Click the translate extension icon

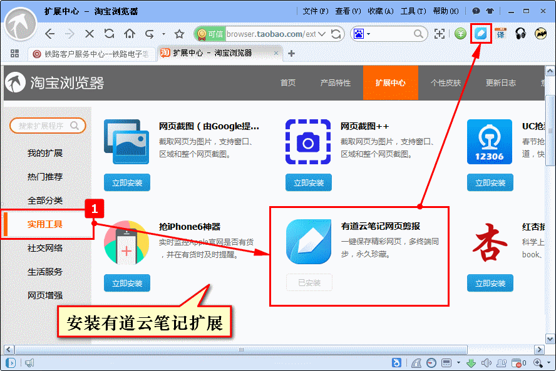(500, 34)
